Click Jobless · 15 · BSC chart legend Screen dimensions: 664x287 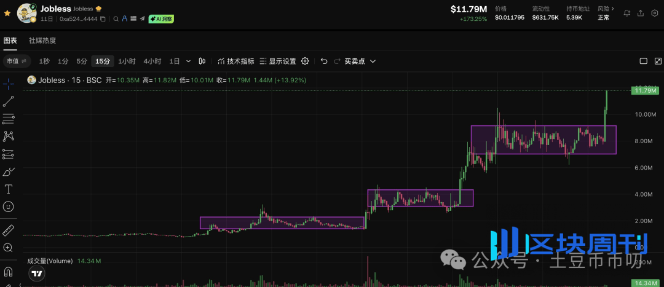(x=70, y=80)
